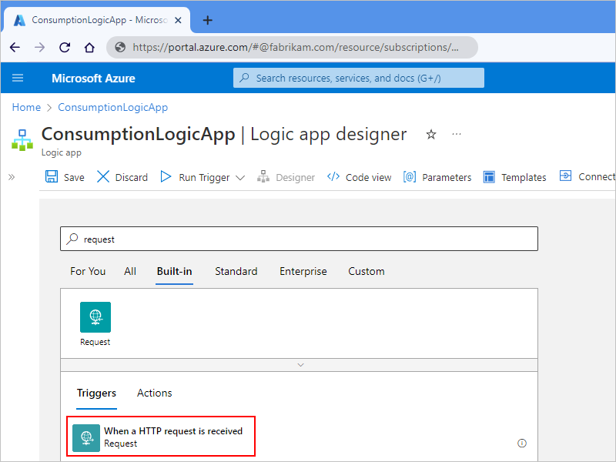Click the Microsoft Azure logo text
This screenshot has width=616, height=462.
(x=93, y=79)
